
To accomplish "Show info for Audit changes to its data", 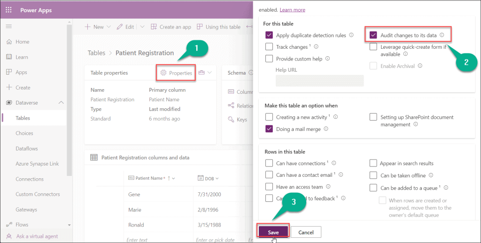I will tap(442, 35).
